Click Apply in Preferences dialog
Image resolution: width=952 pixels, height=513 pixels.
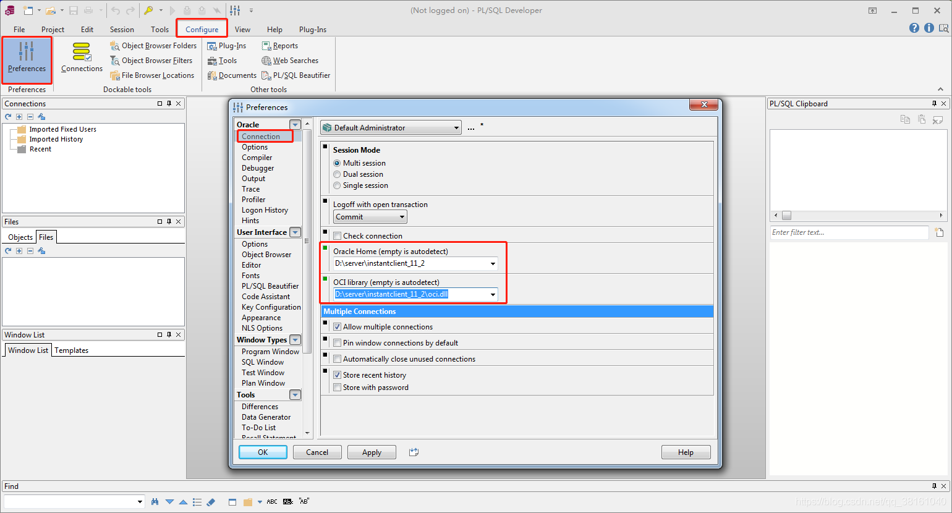click(x=372, y=452)
